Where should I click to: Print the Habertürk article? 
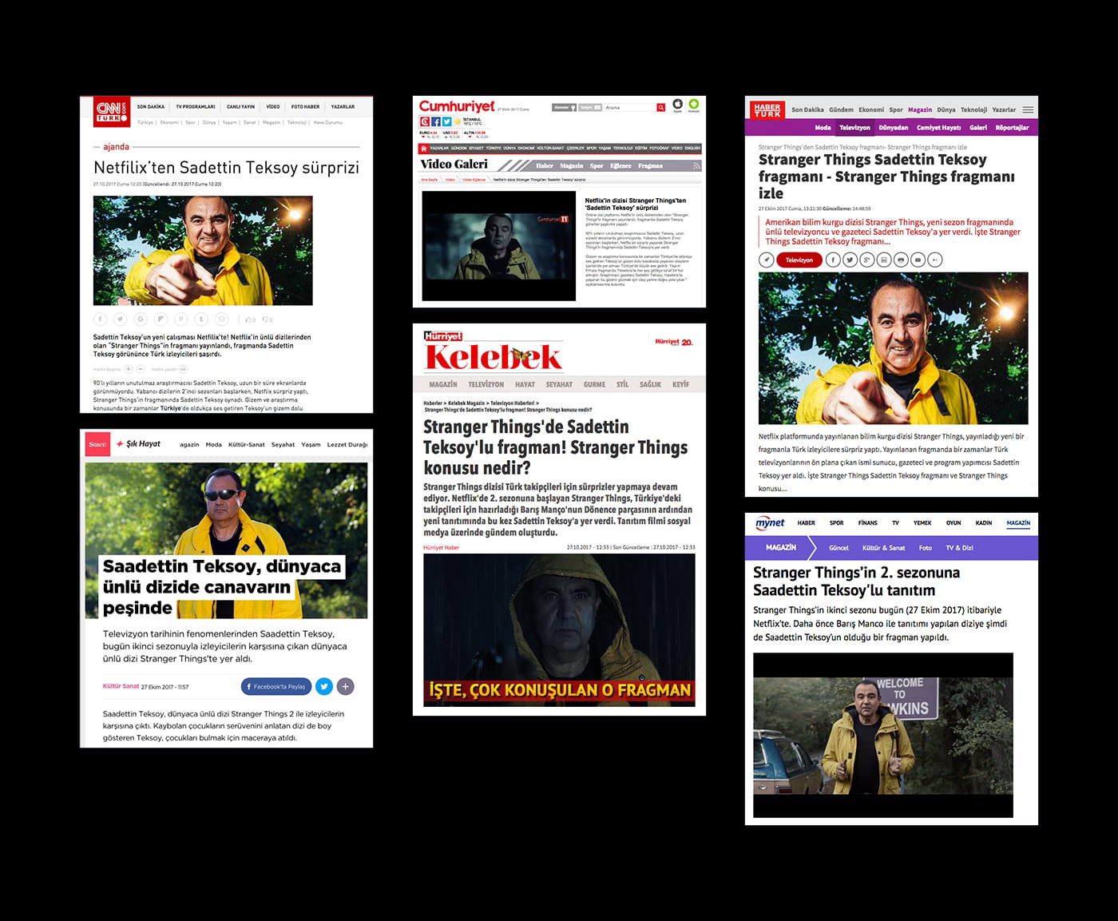click(x=901, y=260)
